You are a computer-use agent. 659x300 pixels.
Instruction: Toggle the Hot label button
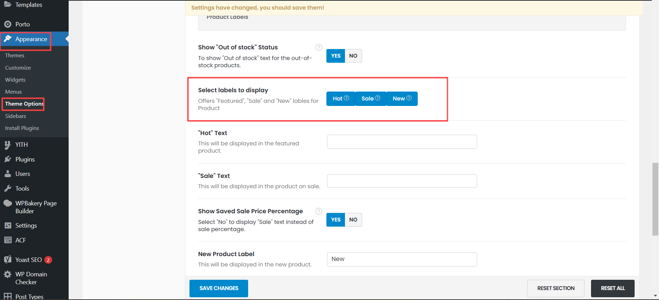(340, 99)
